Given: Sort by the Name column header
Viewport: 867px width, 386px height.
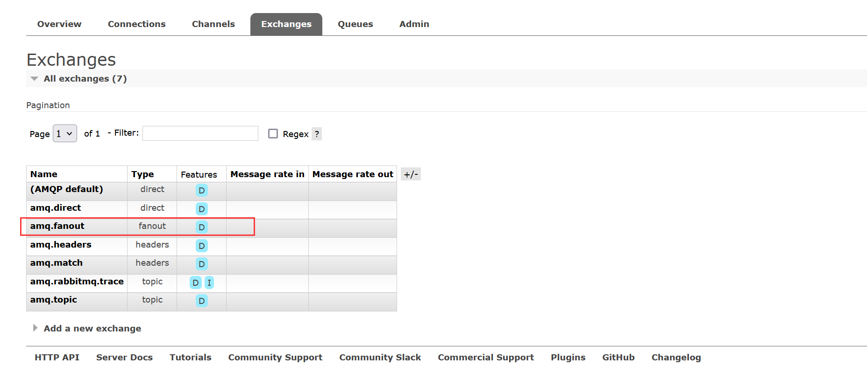Looking at the screenshot, I should [44, 174].
